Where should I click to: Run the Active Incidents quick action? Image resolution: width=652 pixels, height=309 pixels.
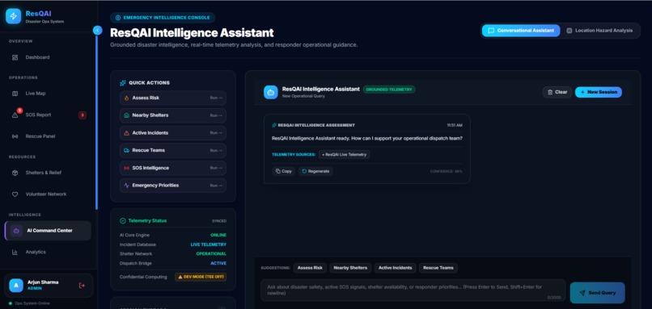click(173, 133)
